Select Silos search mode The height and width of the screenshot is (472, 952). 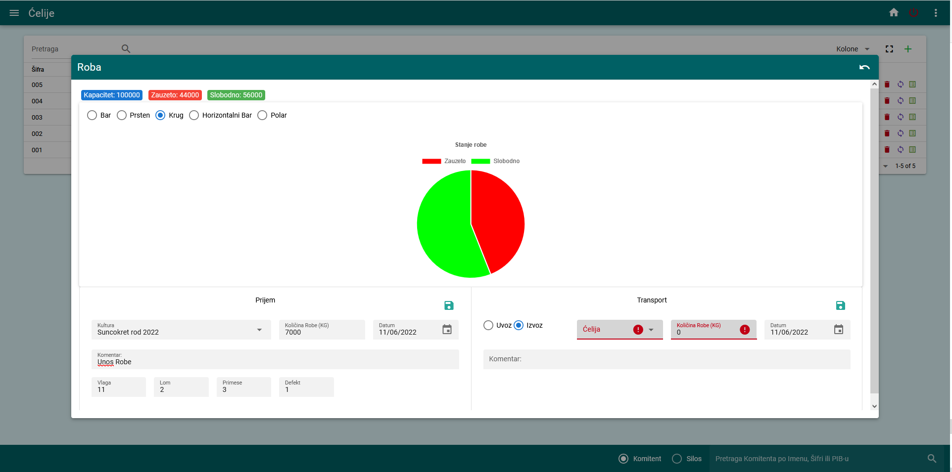pyautogui.click(x=676, y=459)
